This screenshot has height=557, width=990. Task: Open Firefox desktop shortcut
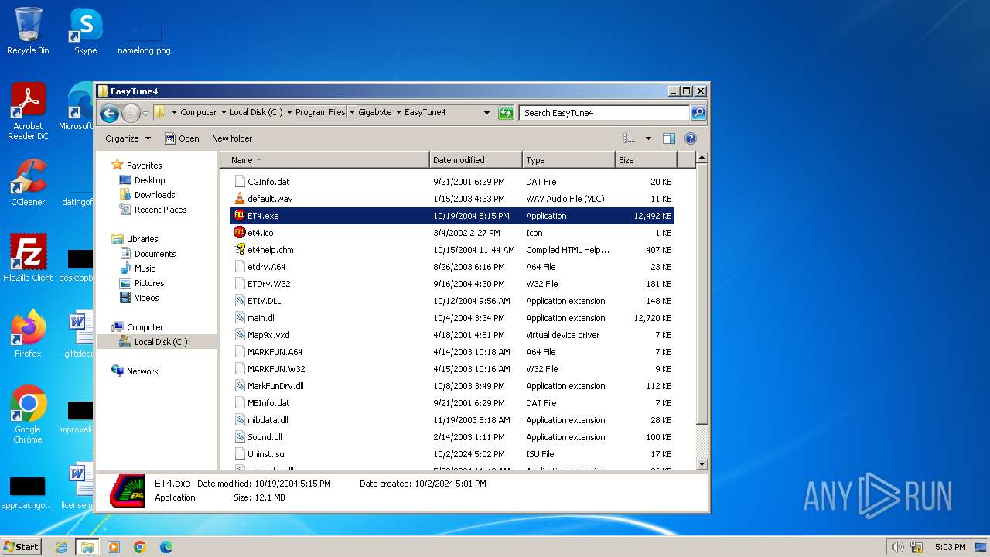click(28, 334)
